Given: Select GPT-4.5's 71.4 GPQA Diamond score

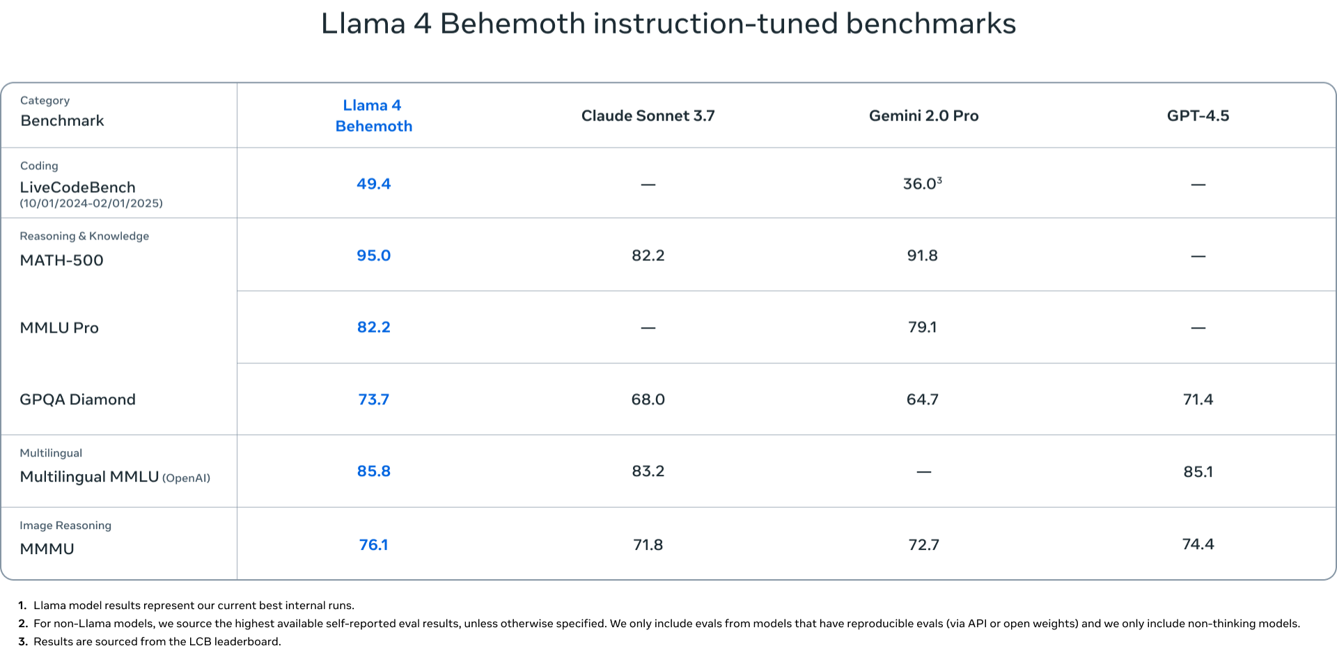Looking at the screenshot, I should pyautogui.click(x=1198, y=400).
